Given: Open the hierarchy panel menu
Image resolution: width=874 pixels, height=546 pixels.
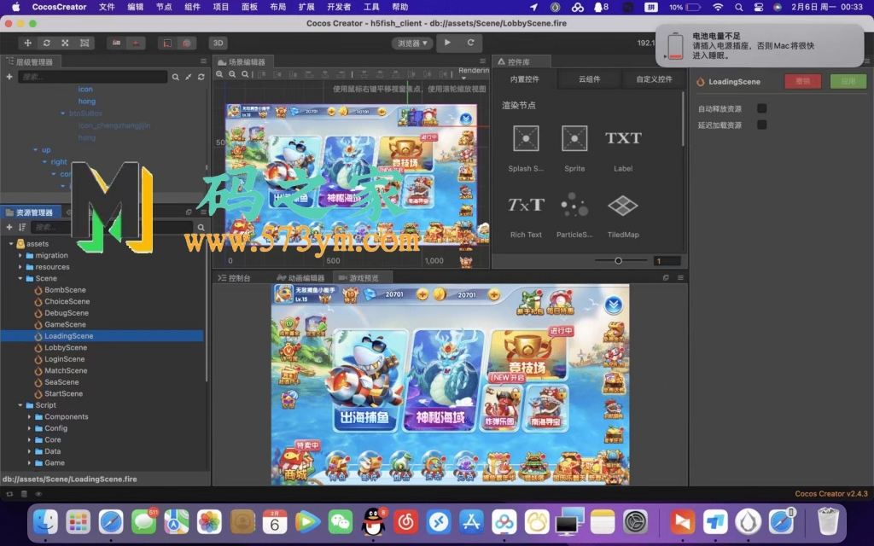Looking at the screenshot, I should tap(203, 61).
